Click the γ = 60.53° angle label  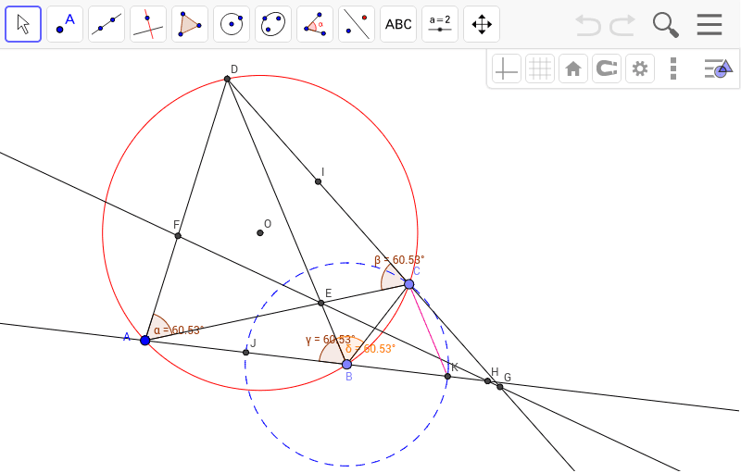pyautogui.click(x=330, y=340)
